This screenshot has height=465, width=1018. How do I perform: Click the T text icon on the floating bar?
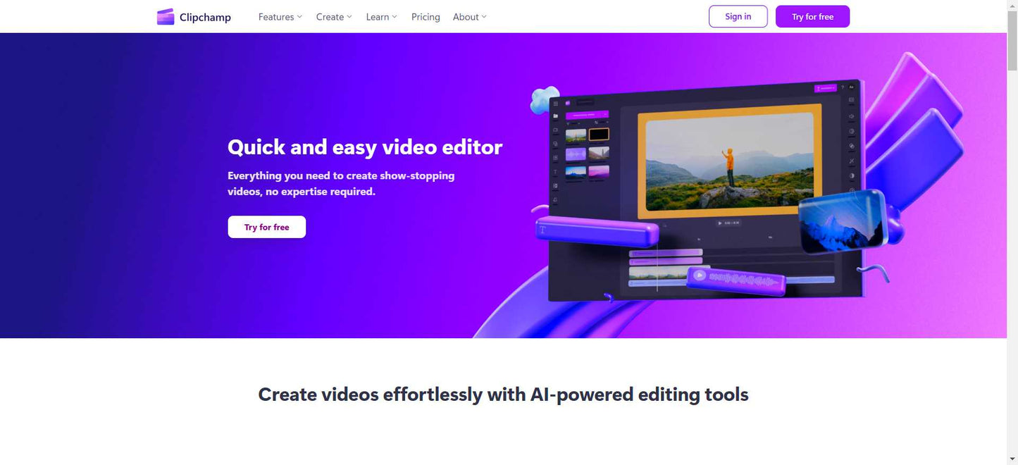coord(543,230)
